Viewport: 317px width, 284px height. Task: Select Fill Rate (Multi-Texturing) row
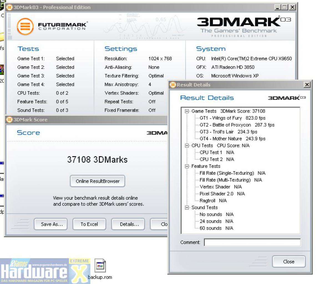(x=231, y=180)
